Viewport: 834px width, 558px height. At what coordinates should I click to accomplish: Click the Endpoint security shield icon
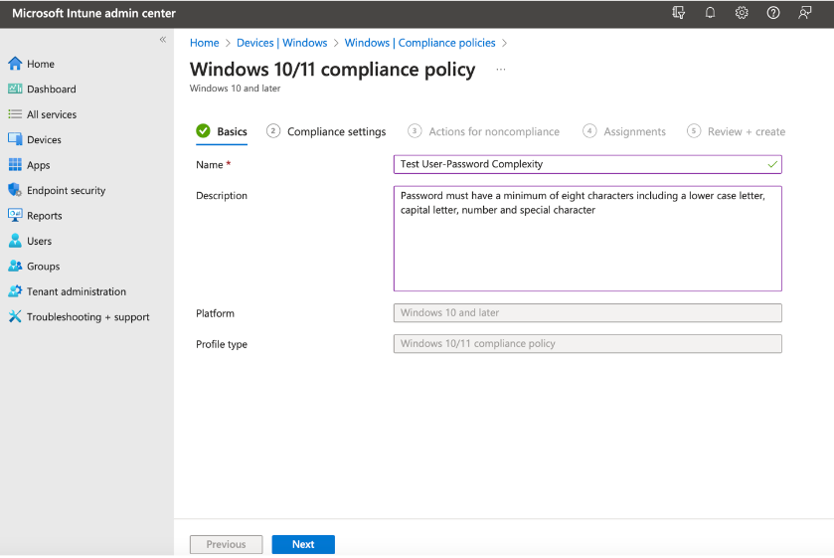[x=15, y=190]
